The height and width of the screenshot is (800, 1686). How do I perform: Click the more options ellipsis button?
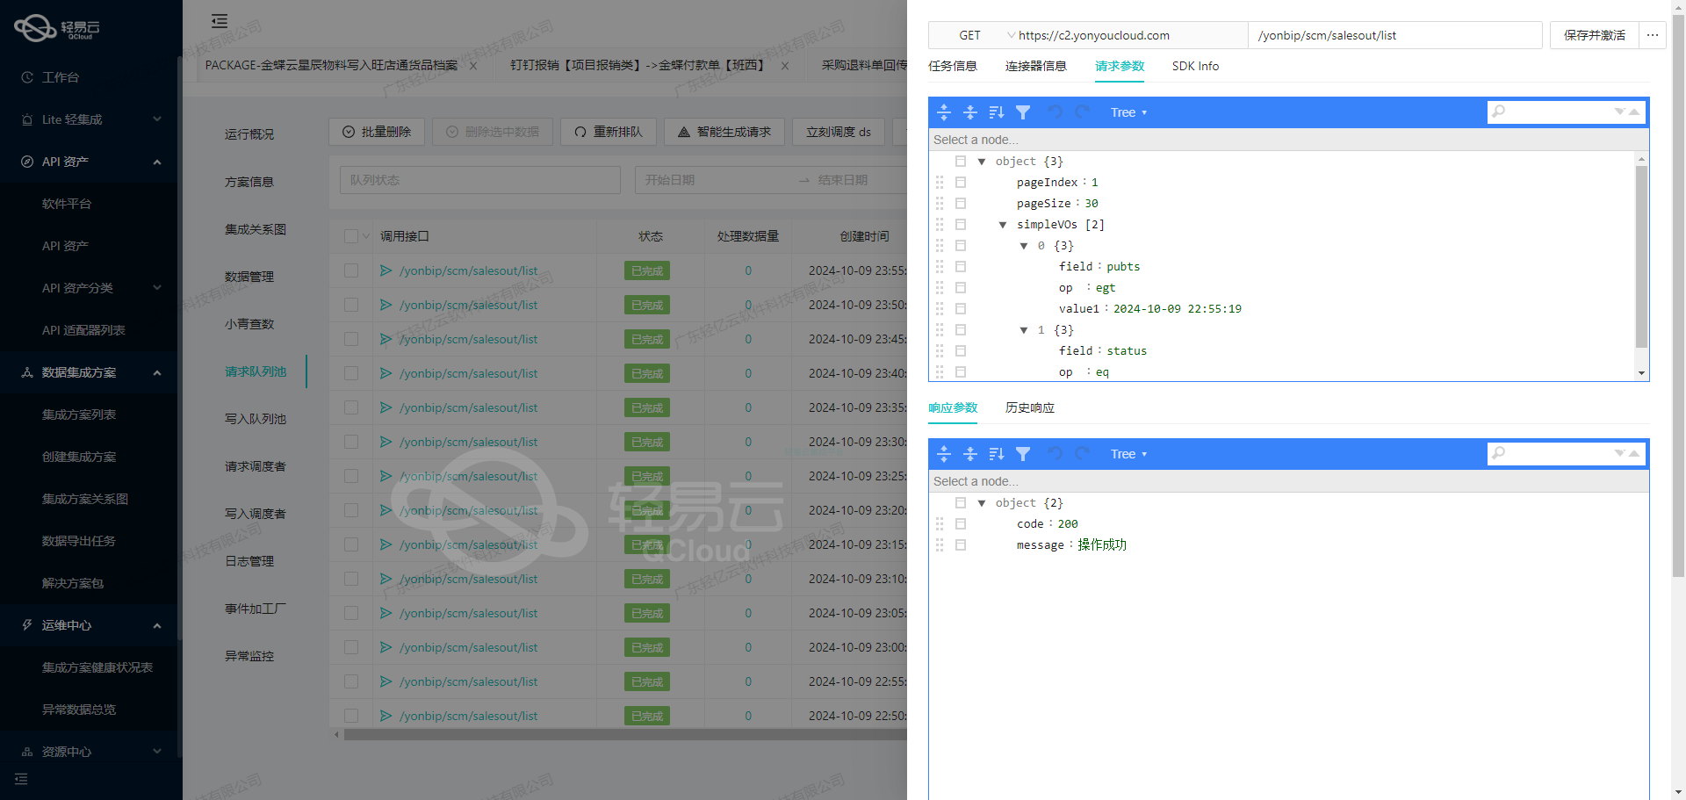1653,35
